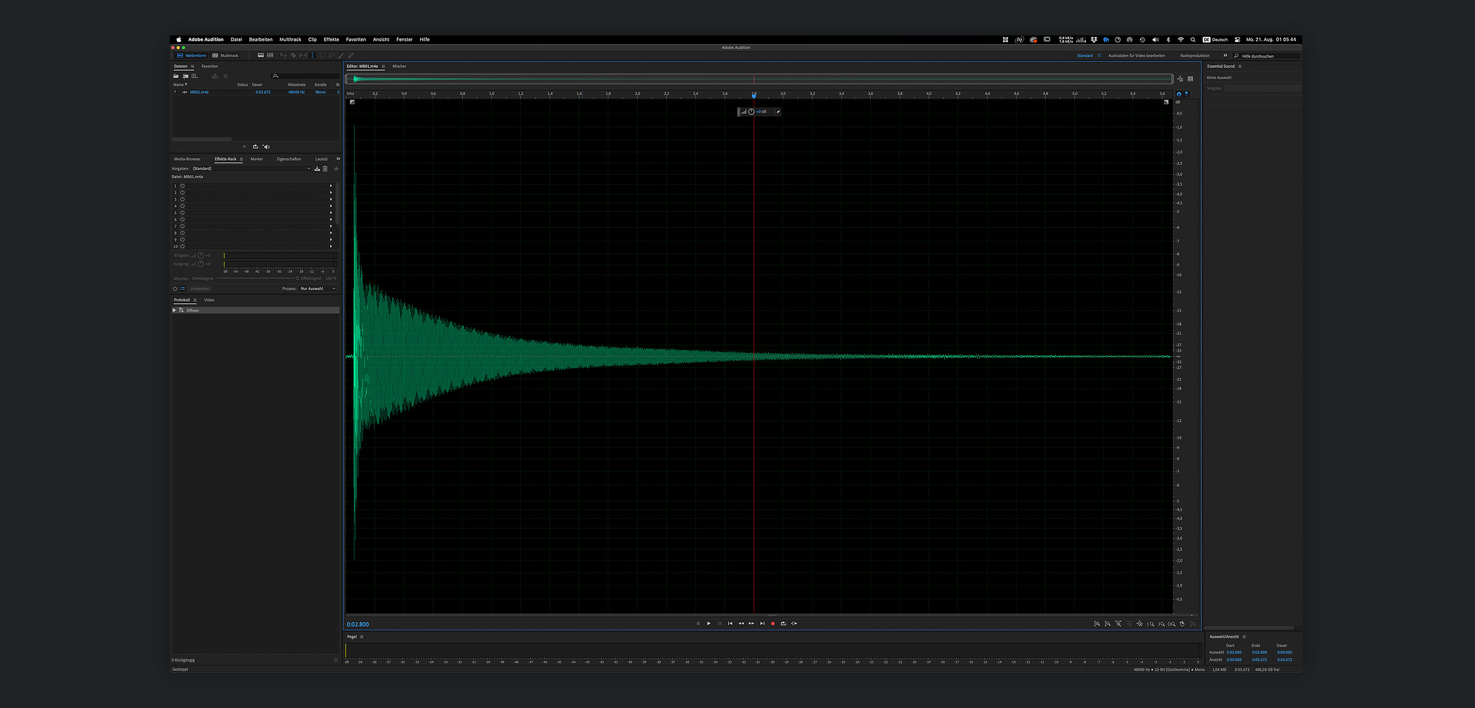Click skip selection transport icon
Image resolution: width=1475 pixels, height=708 pixels.
click(794, 624)
